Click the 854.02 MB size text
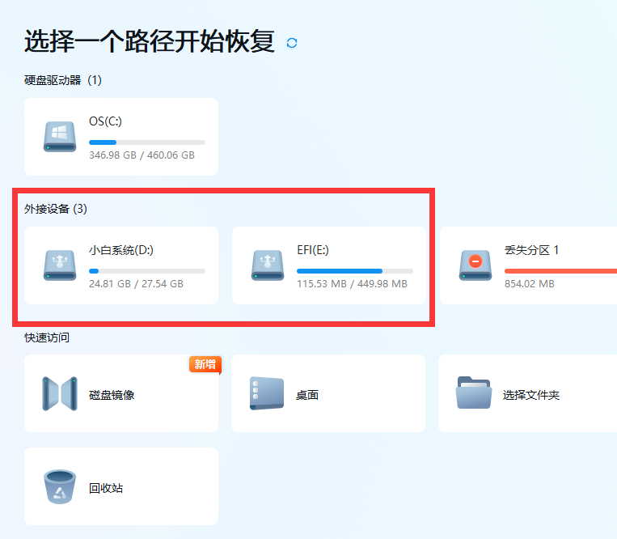The width and height of the screenshot is (617, 539). pyautogui.click(x=530, y=284)
